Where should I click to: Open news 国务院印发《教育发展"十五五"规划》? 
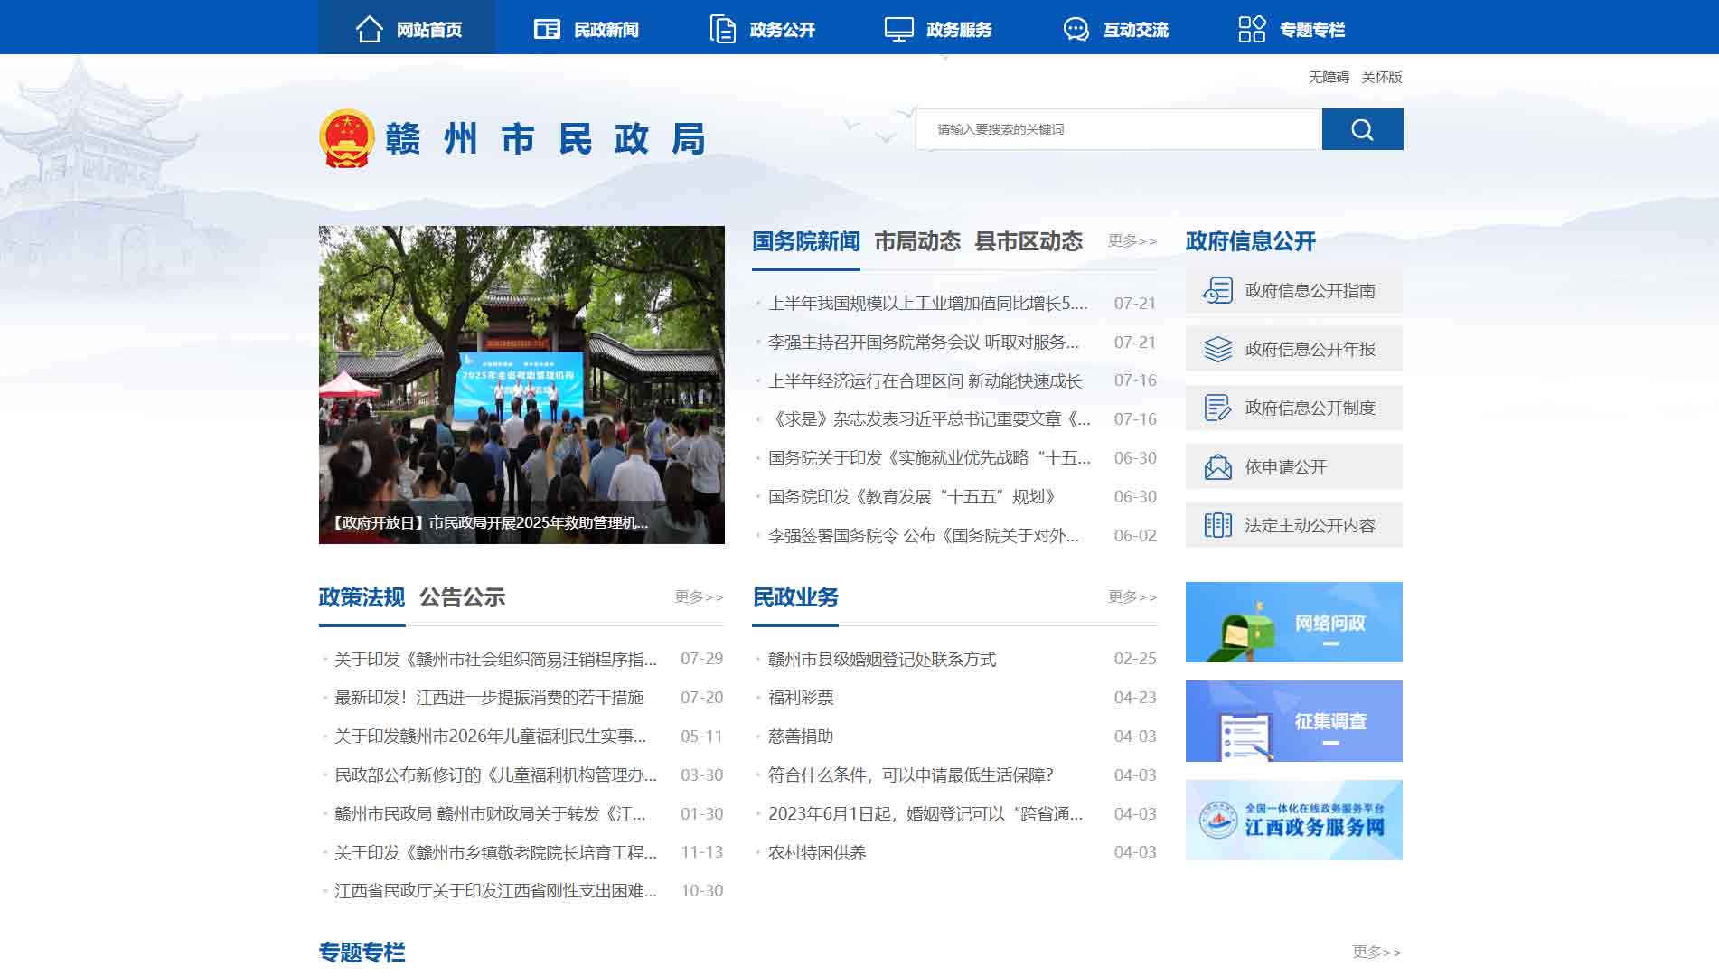point(912,497)
